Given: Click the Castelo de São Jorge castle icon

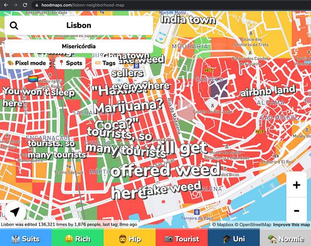Looking at the screenshot, I should point(213,106).
